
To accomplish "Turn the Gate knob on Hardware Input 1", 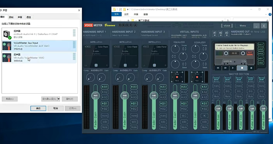I will [x=101, y=77].
